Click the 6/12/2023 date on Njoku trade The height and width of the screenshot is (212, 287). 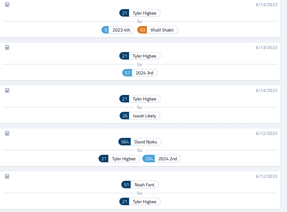coord(267,133)
